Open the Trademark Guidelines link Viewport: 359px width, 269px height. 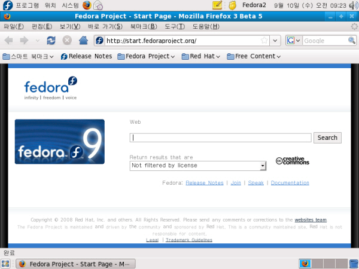coord(189,240)
